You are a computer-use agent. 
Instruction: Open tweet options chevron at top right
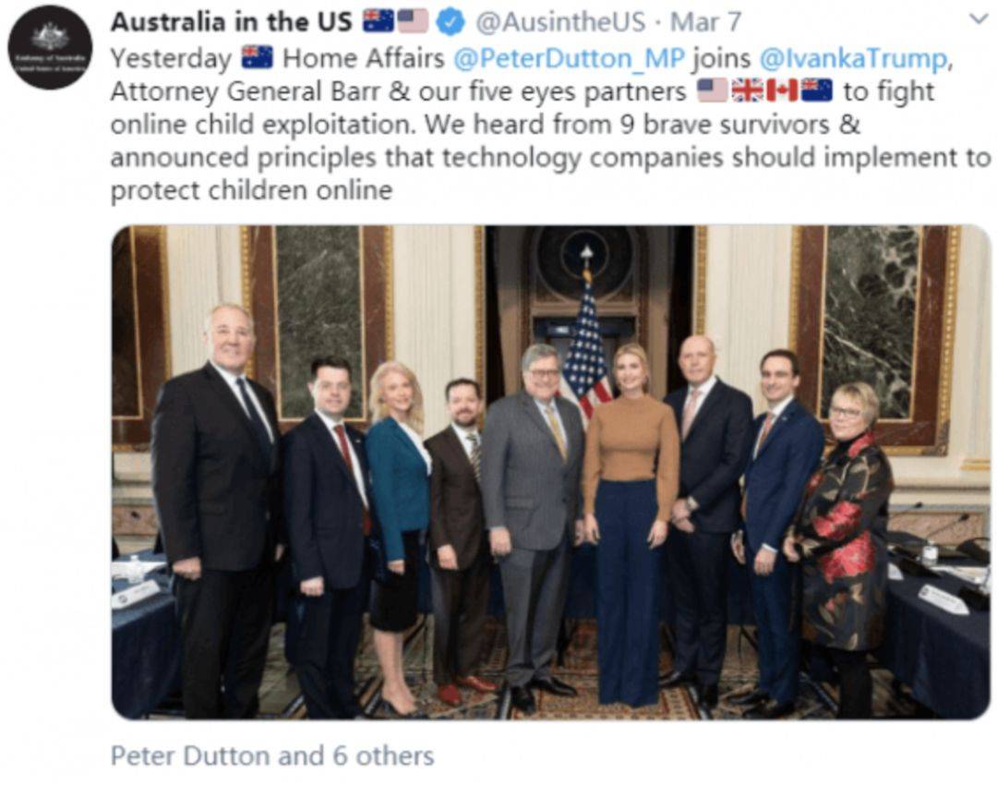point(978,19)
